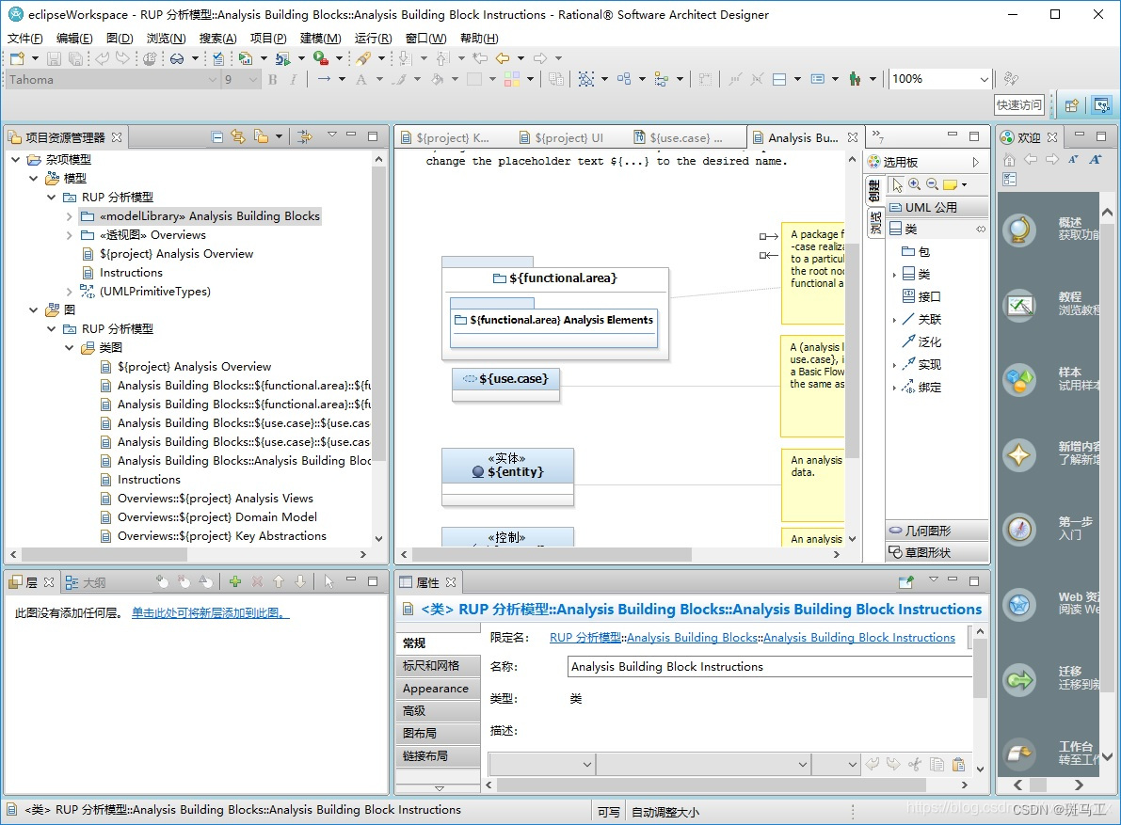Select the 标尺和网格 properties tab
The width and height of the screenshot is (1121, 825).
(436, 666)
